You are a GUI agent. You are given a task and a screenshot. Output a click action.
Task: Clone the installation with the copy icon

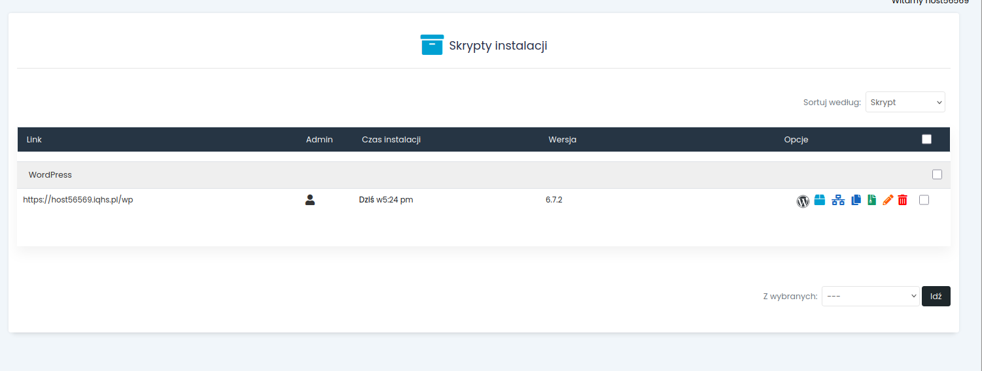pyautogui.click(x=856, y=201)
